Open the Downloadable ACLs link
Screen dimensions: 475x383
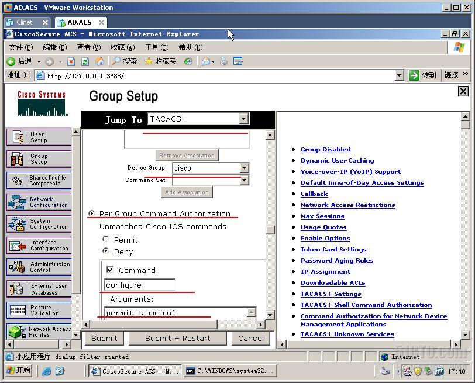333,283
